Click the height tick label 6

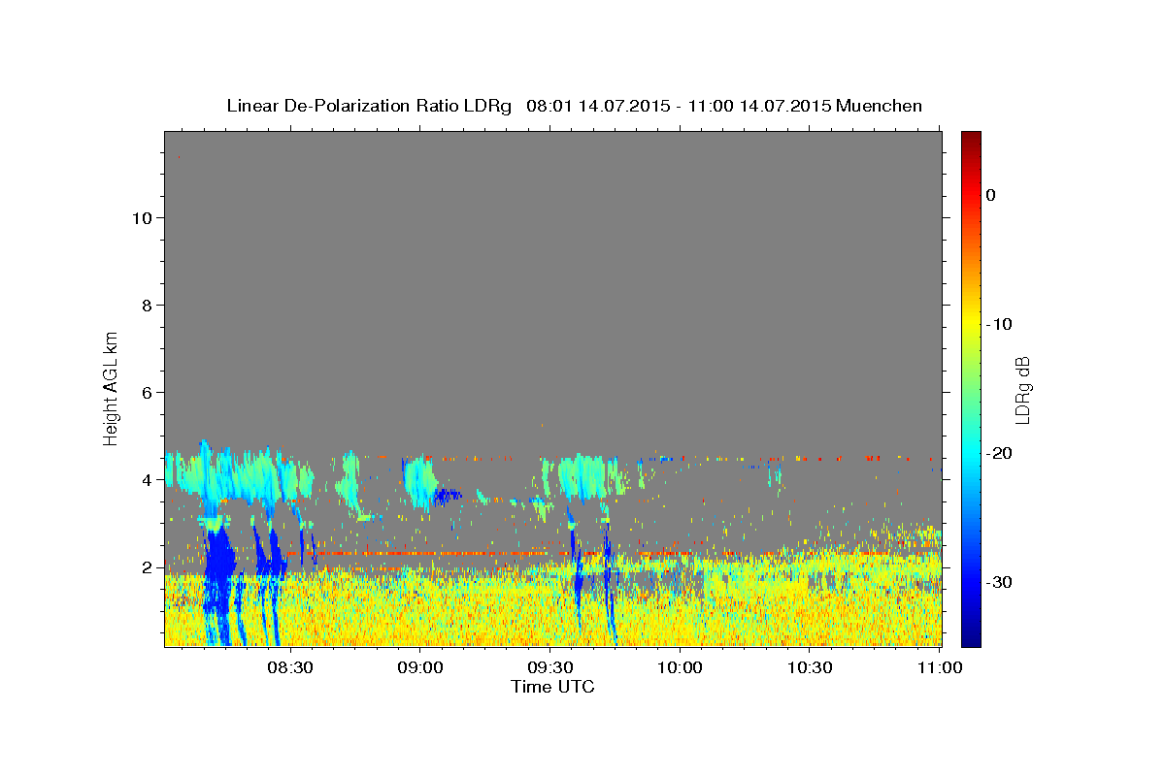click(x=148, y=392)
